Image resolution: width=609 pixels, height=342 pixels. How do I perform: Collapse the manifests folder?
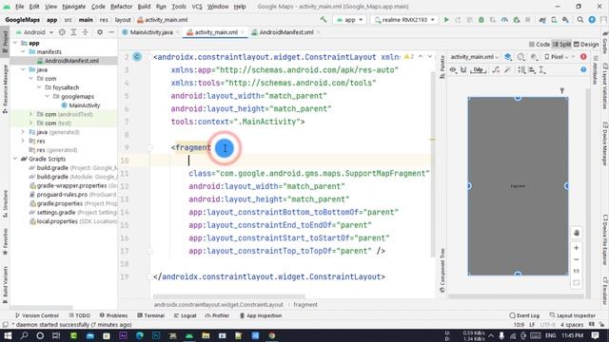(x=23, y=51)
